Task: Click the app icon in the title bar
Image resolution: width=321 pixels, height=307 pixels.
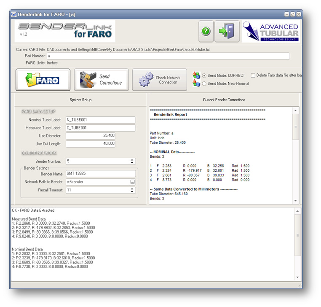Action: tap(14, 14)
